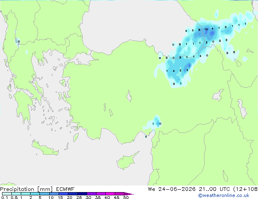Select the '15' legend scale label
The height and width of the screenshot is (199, 258).
60,197
